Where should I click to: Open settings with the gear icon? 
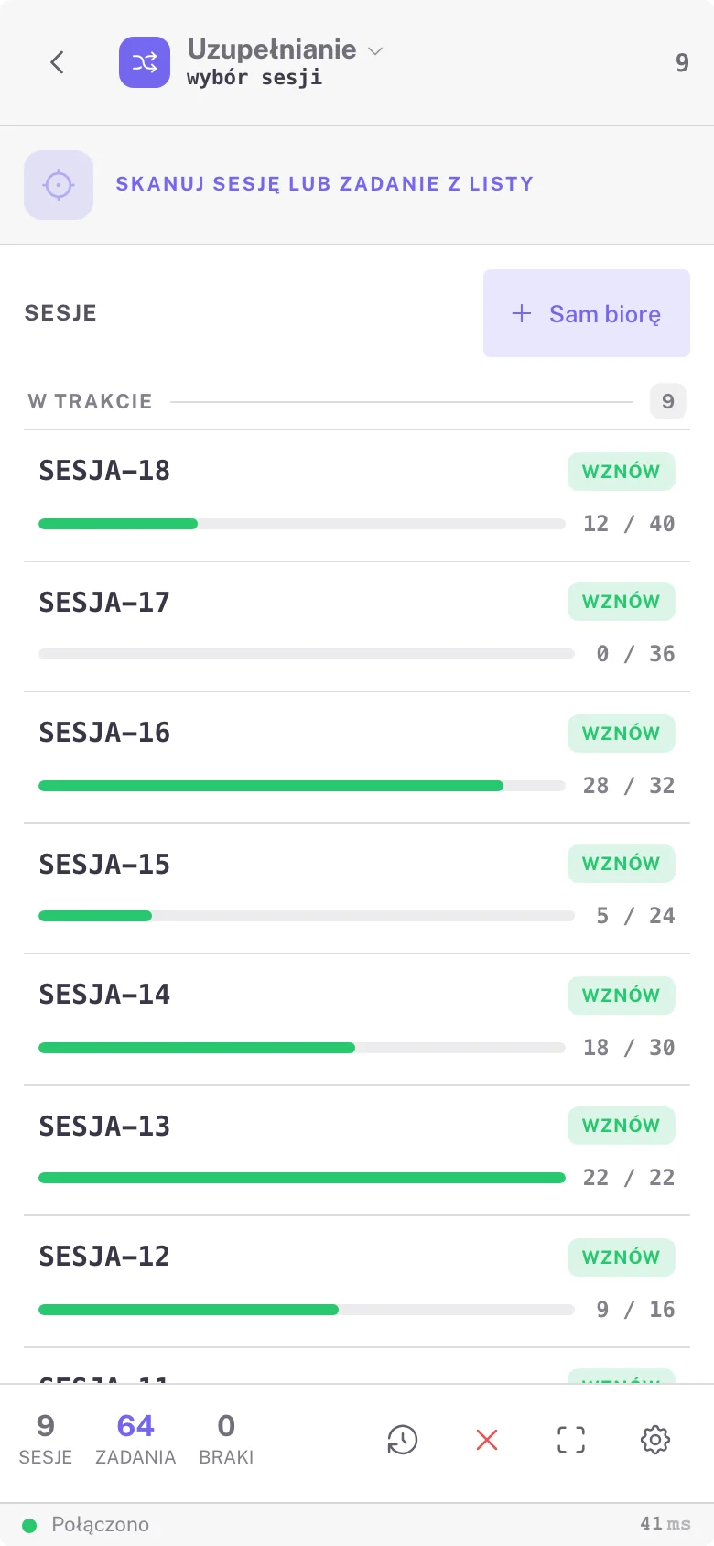(655, 1440)
